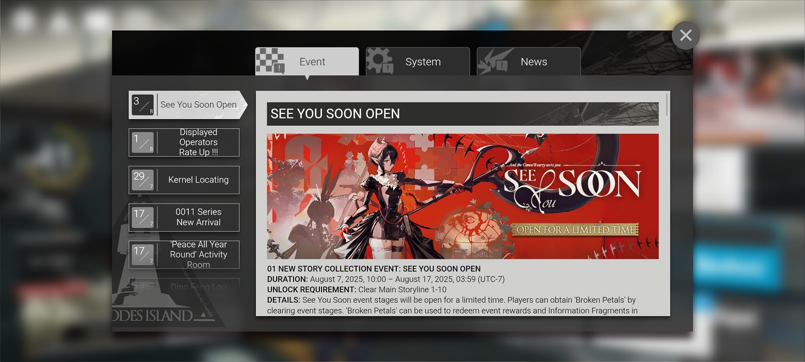Open the News tab
This screenshot has height=362, width=805.
click(x=528, y=62)
